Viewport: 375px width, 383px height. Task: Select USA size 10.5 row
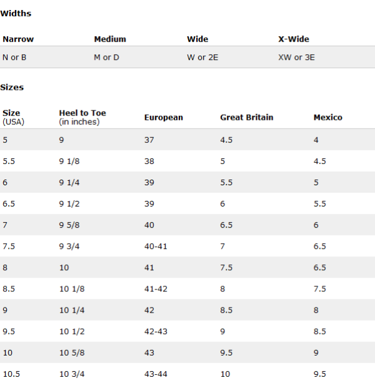tap(187, 373)
